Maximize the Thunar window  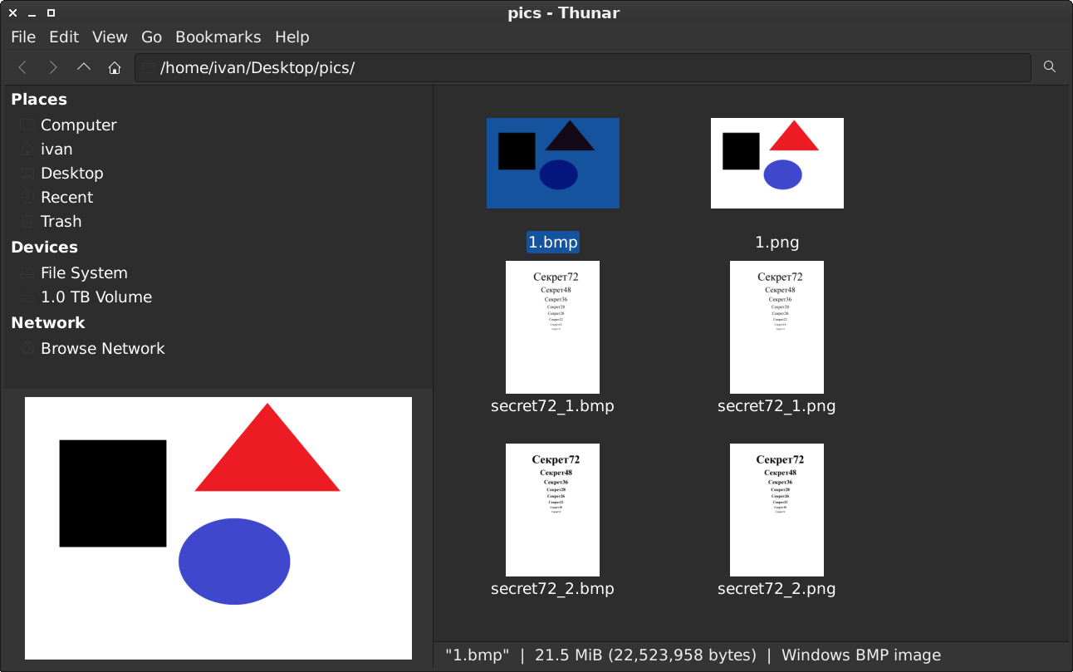(x=51, y=12)
